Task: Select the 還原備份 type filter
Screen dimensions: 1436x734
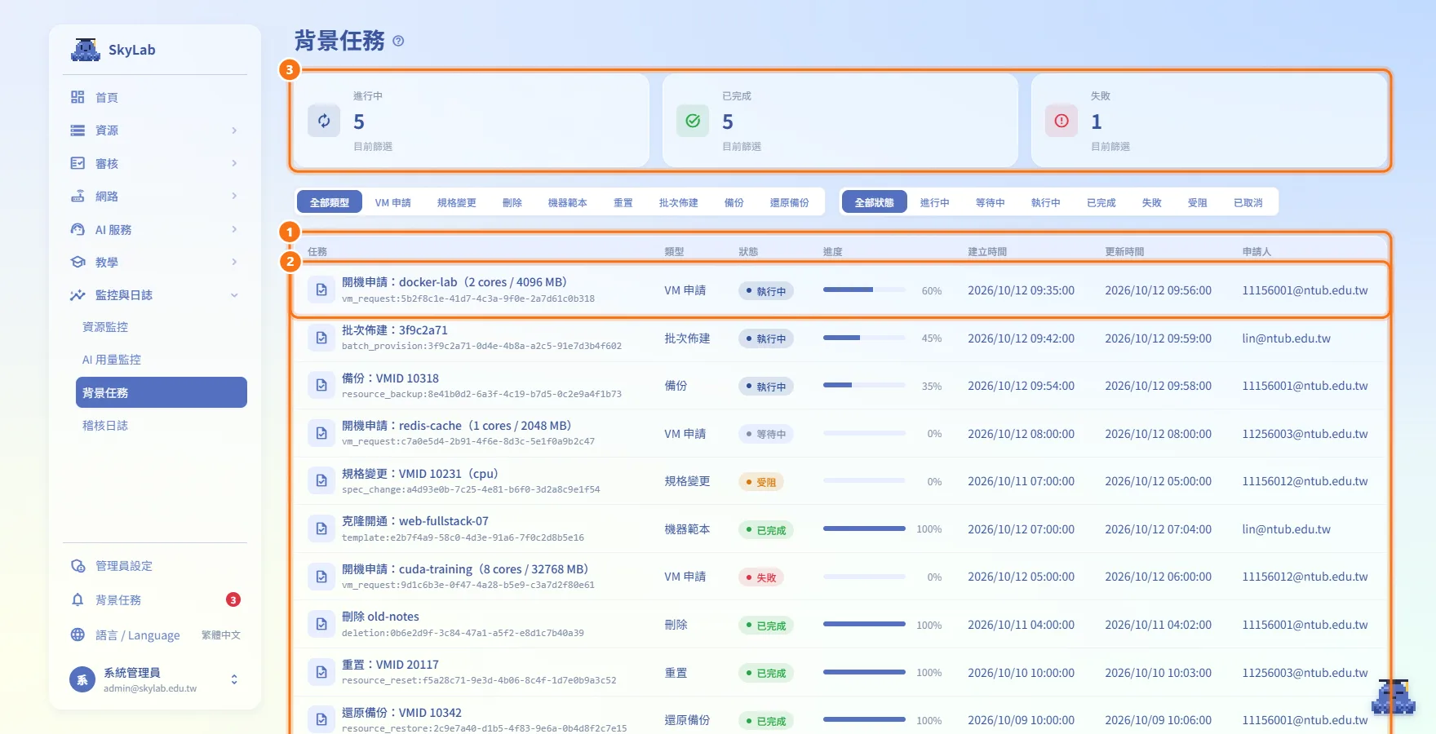Action: click(x=790, y=202)
